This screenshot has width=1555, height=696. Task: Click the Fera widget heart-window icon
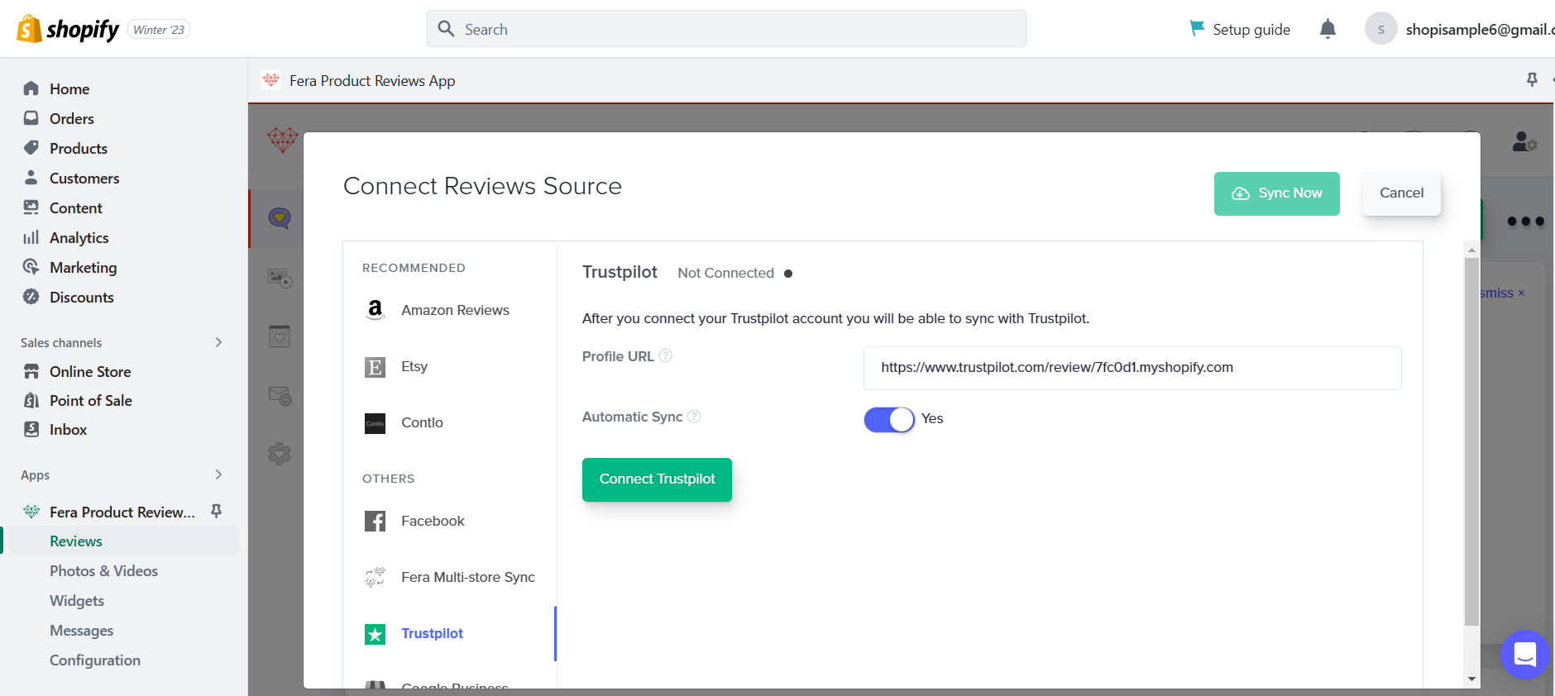[x=280, y=336]
